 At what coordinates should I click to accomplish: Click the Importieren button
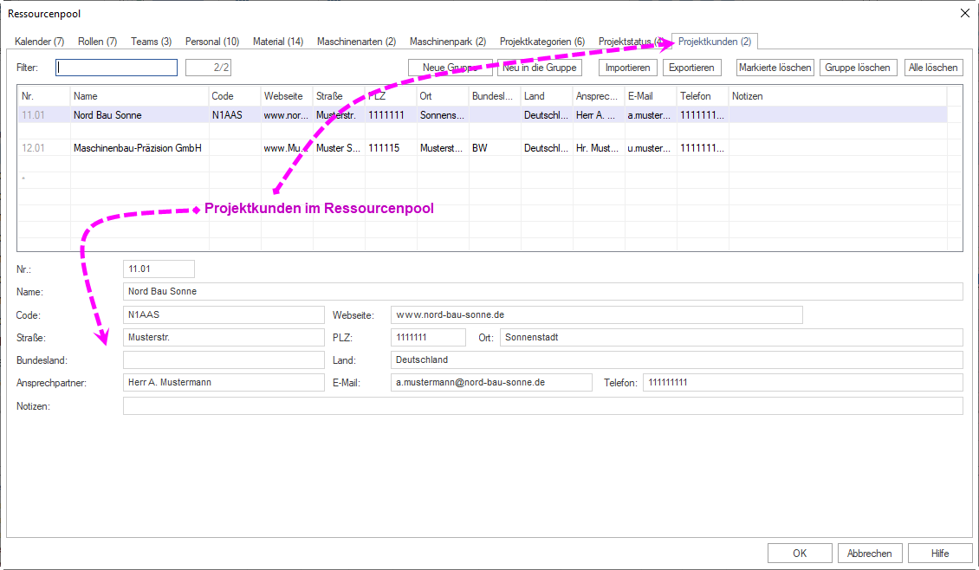click(x=628, y=68)
